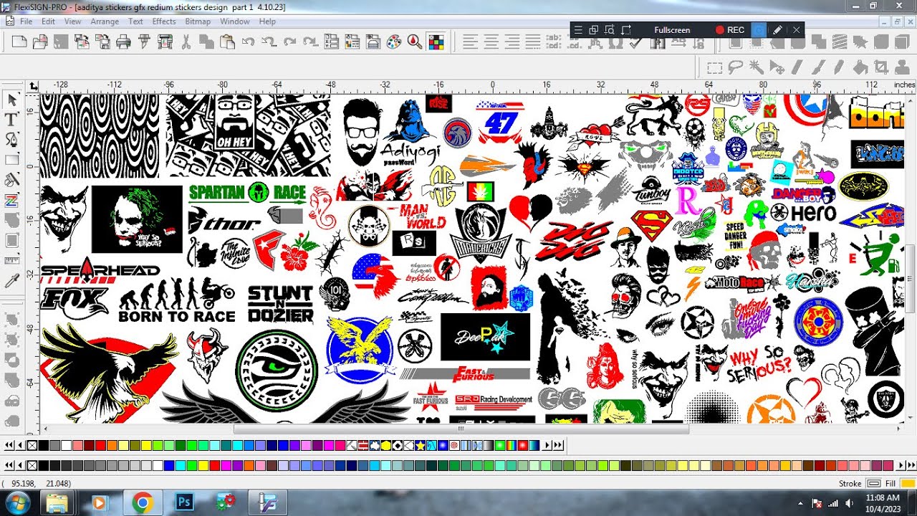
Task: Cut the selection using the scissors icon
Action: (x=186, y=42)
